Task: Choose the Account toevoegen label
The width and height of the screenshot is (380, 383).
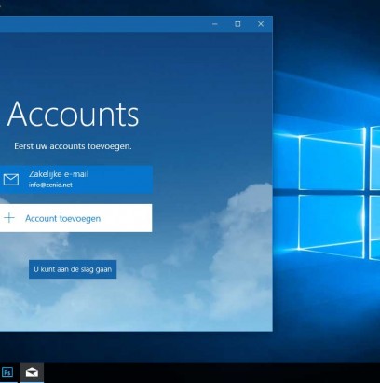Action: [x=63, y=219]
